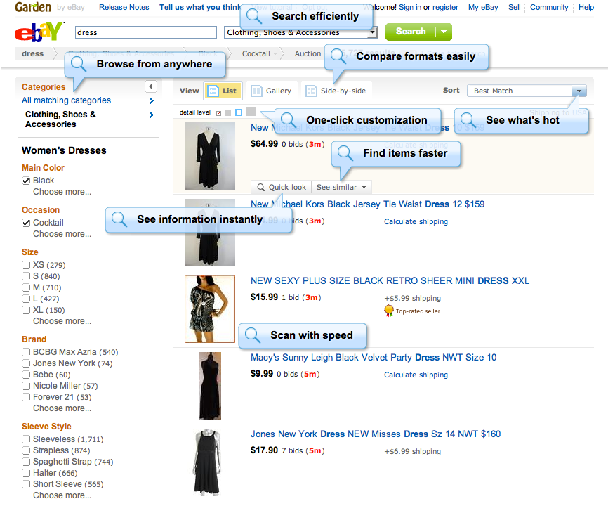Open NEW SEXY PLUS SIZE BLACK RETRO listing title
This screenshot has height=513, width=608.
[x=390, y=281]
